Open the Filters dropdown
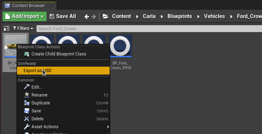The height and width of the screenshot is (134, 262). click(x=23, y=28)
